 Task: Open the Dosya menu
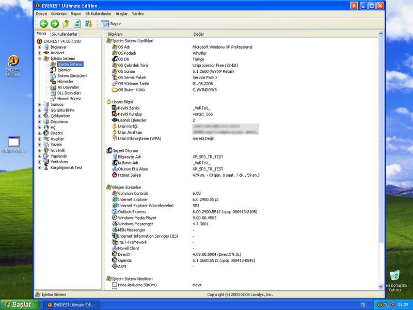coord(41,14)
